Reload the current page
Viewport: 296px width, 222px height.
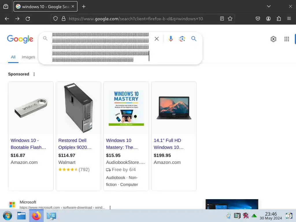(28, 19)
